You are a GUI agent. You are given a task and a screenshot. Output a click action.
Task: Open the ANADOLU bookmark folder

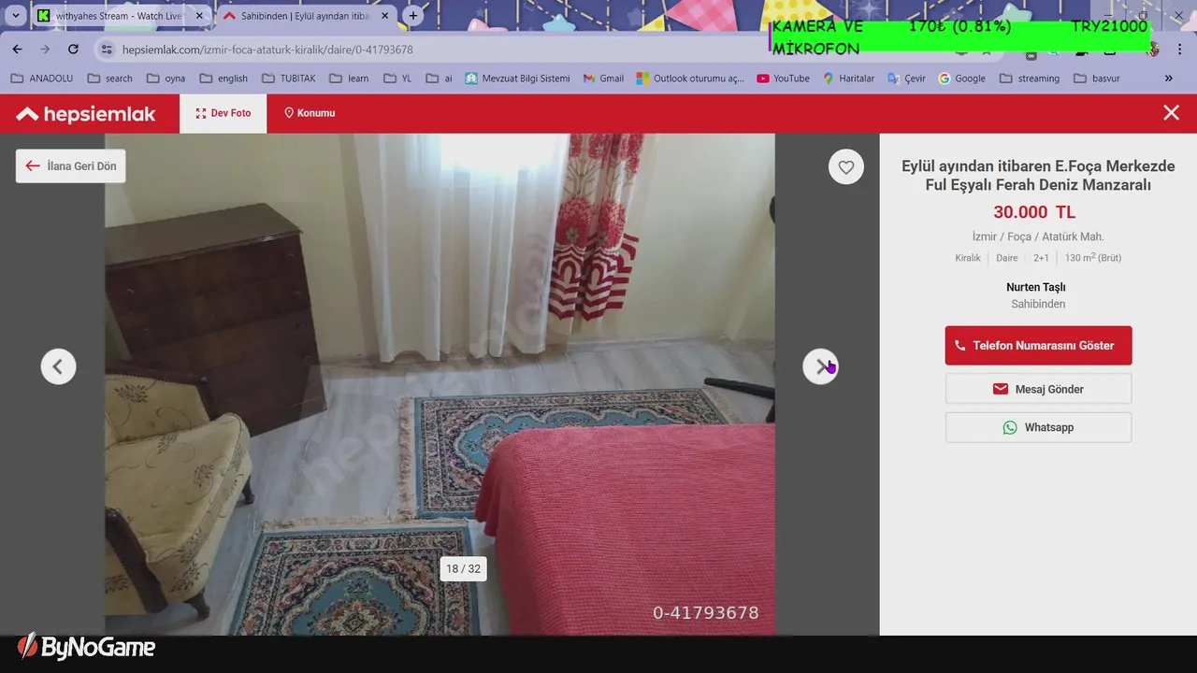pos(41,79)
